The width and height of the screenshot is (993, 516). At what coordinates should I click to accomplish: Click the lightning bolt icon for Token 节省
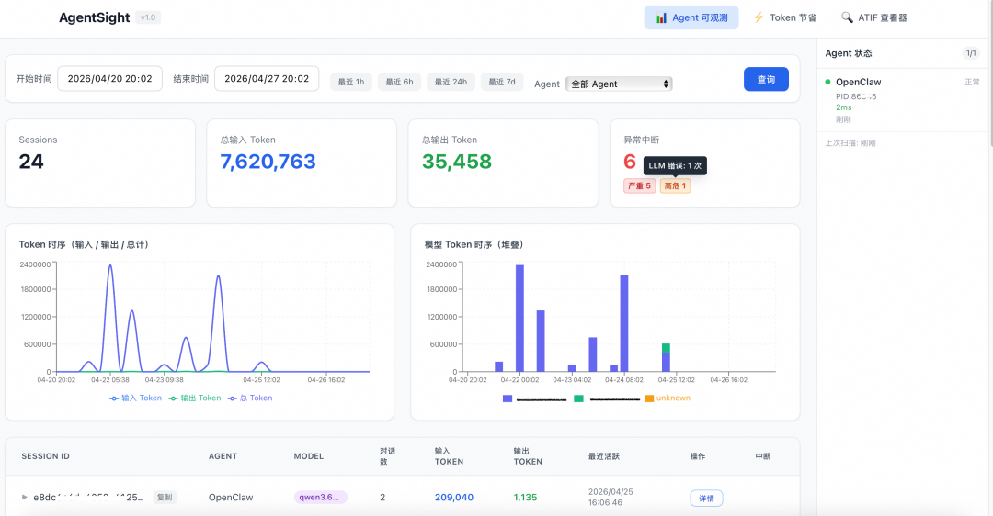pos(759,17)
